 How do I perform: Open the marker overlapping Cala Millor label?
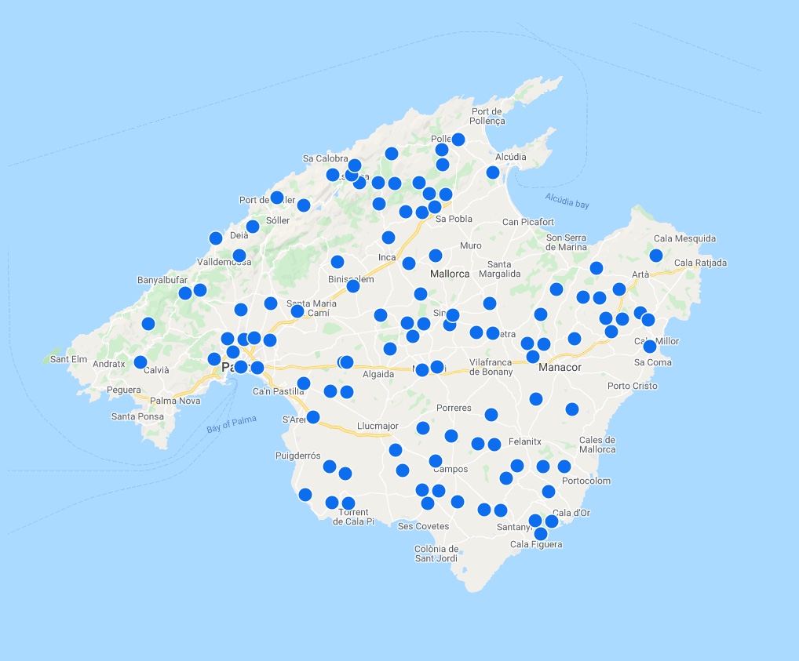650,347
